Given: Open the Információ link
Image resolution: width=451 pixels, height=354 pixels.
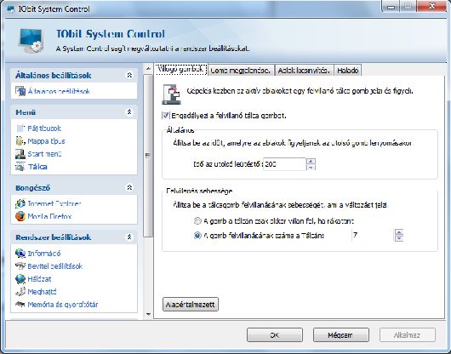Looking at the screenshot, I should 44,254.
